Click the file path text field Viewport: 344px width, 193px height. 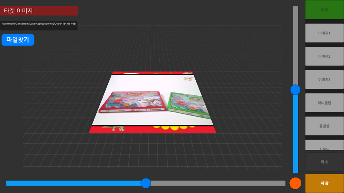point(39,26)
